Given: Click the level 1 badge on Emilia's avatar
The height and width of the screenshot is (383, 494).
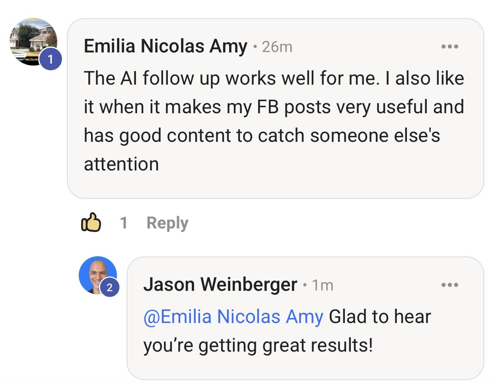Looking at the screenshot, I should 51,59.
